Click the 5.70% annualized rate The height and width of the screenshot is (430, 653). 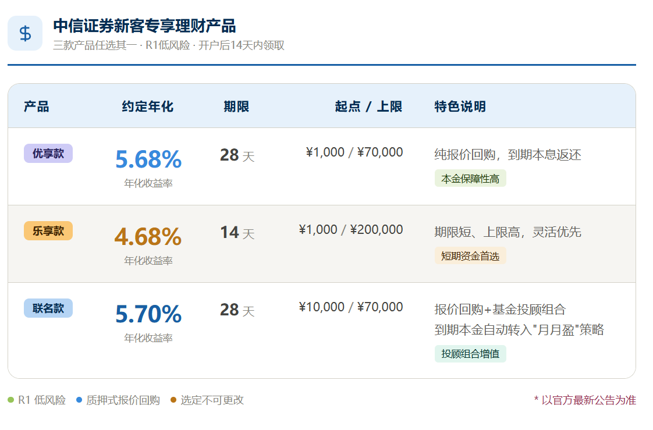pyautogui.click(x=148, y=314)
